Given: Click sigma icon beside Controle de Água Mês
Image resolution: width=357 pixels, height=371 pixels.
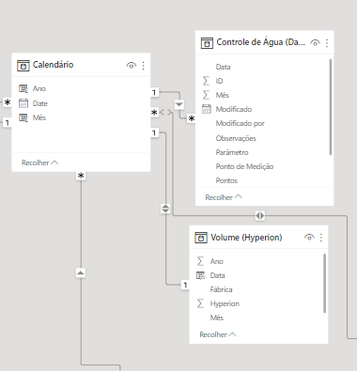Looking at the screenshot, I should click(x=206, y=95).
